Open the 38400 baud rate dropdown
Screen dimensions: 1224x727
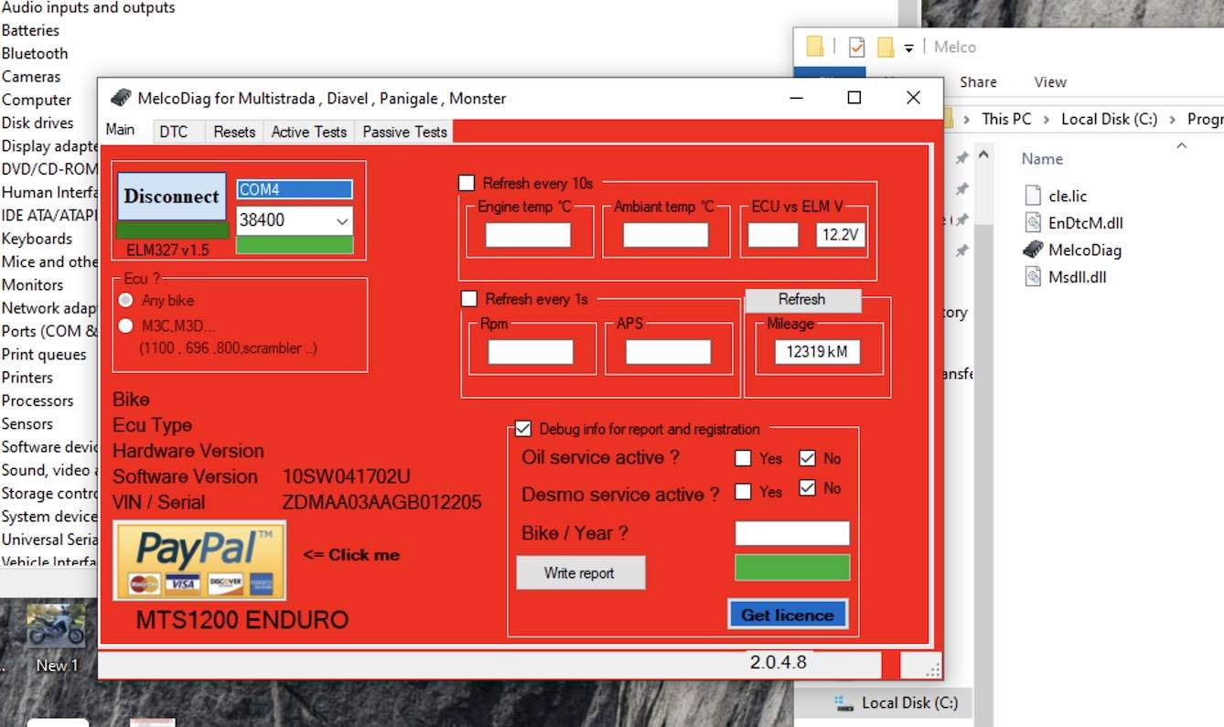click(342, 220)
